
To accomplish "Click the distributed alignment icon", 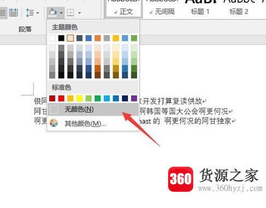I will pos(13,13).
